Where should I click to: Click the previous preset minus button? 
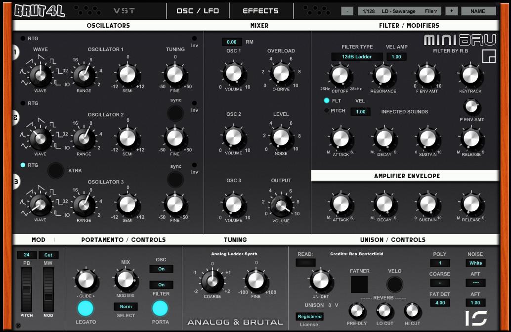coord(347,11)
